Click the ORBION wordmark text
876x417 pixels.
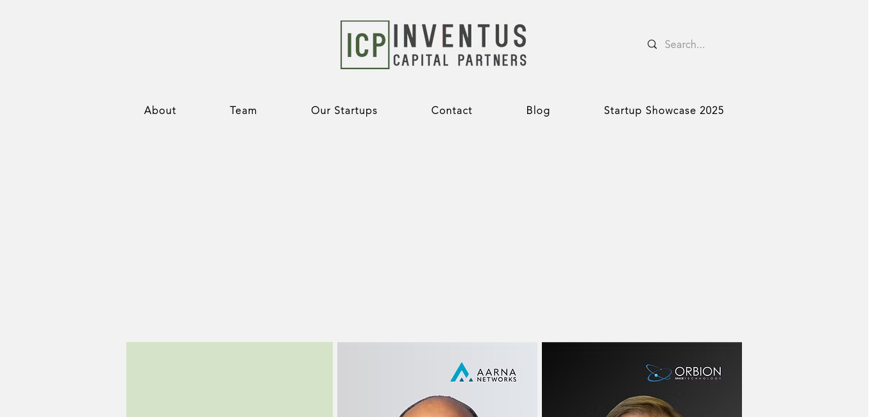[698, 372]
